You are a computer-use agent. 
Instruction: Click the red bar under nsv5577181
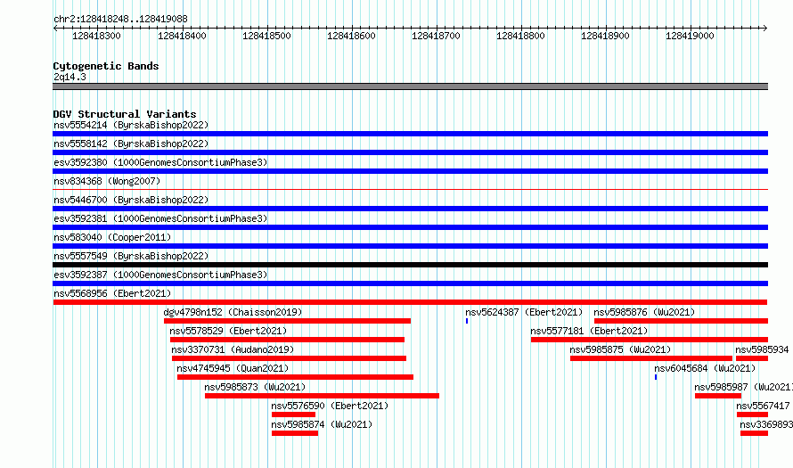(650, 340)
